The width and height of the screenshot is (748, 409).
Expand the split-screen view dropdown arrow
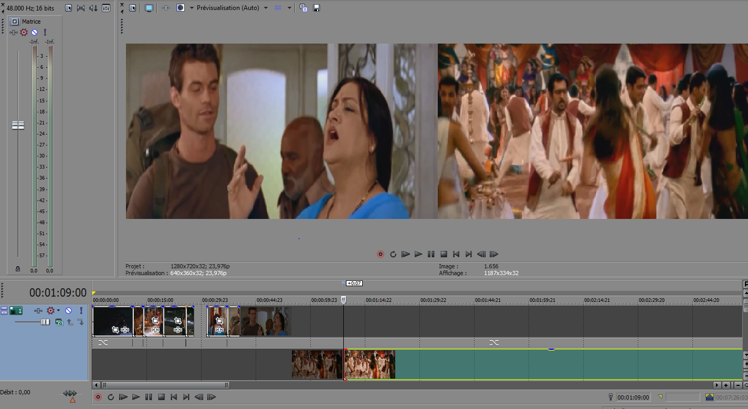[192, 8]
